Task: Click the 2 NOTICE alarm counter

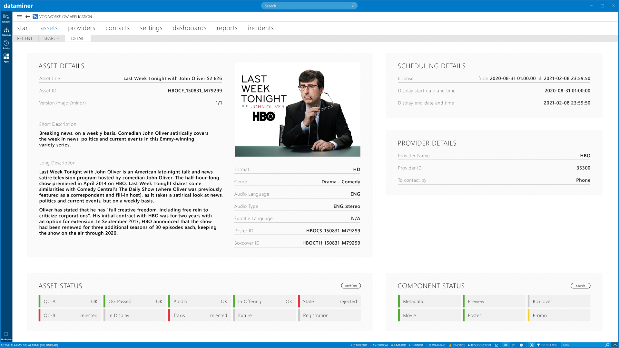Action: [457, 345]
